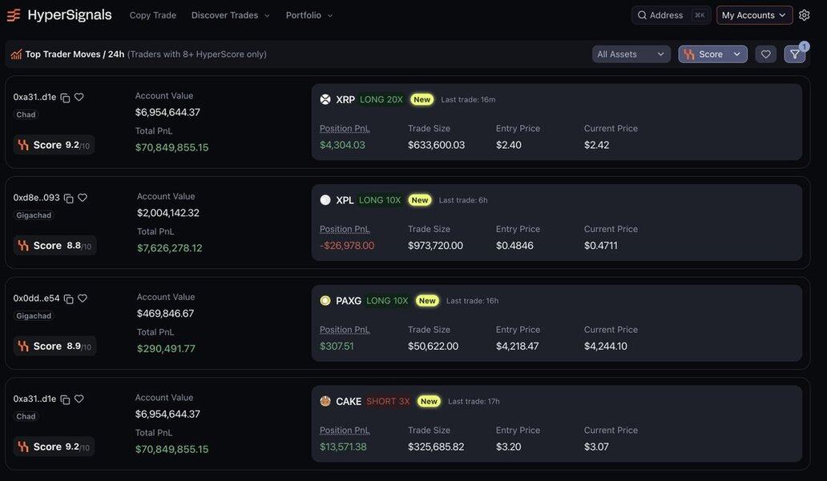Image resolution: width=827 pixels, height=481 pixels.
Task: Click the CAKE token icon
Action: click(x=325, y=401)
